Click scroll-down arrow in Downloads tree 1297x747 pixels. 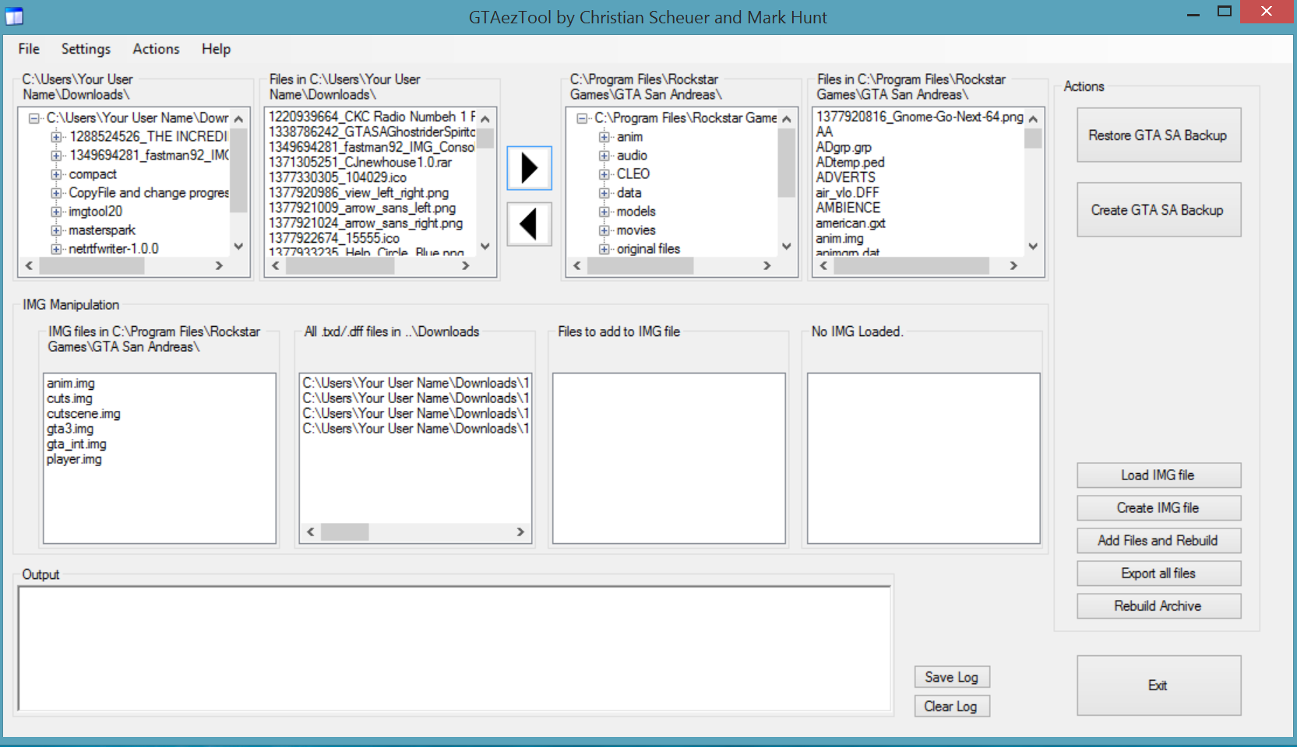tap(239, 247)
